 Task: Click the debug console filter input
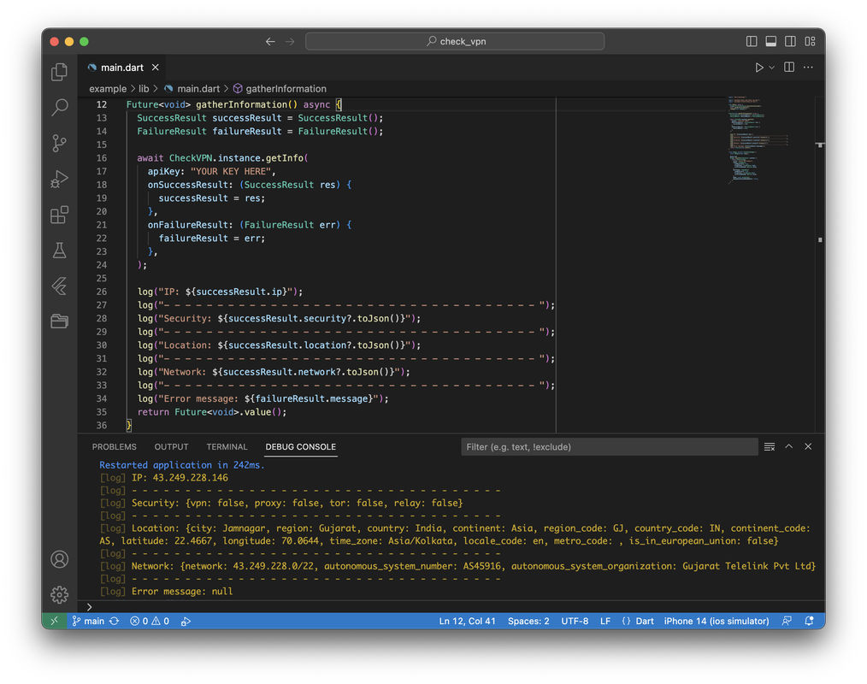tap(610, 447)
